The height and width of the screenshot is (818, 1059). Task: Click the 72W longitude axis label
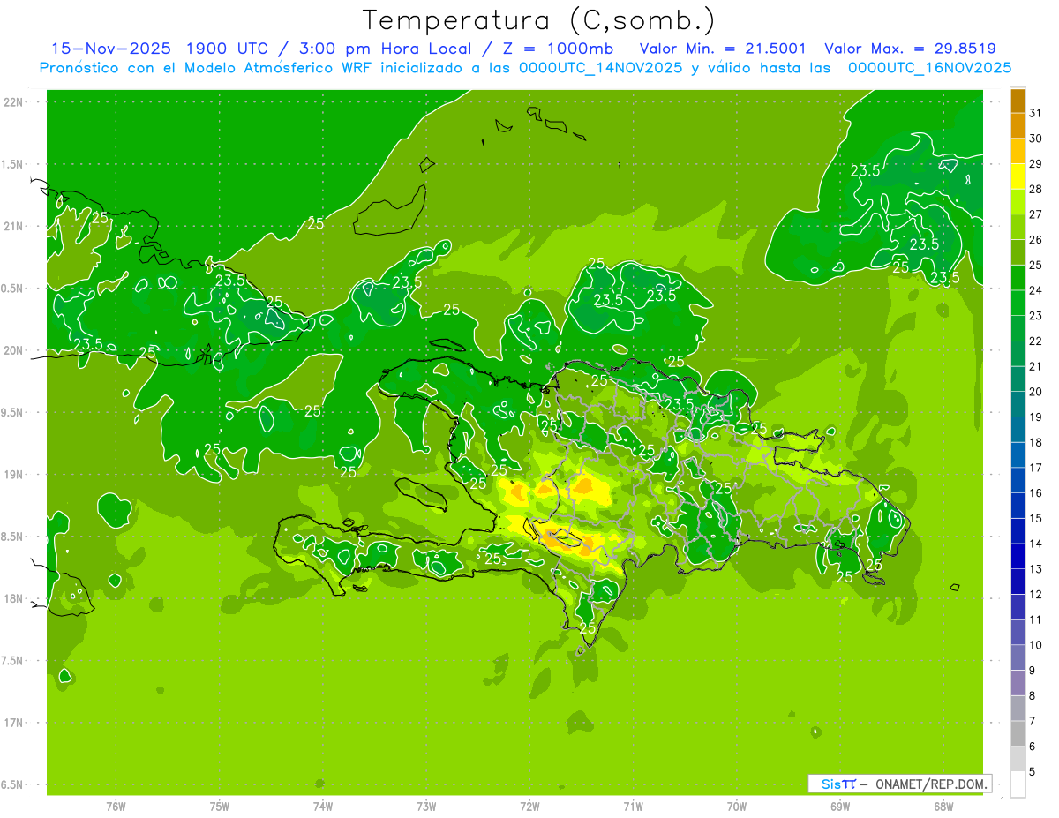pyautogui.click(x=529, y=807)
